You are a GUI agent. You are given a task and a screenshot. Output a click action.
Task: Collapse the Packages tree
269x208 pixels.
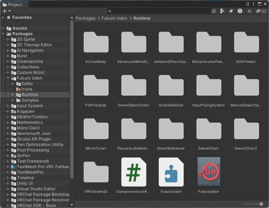(3, 34)
